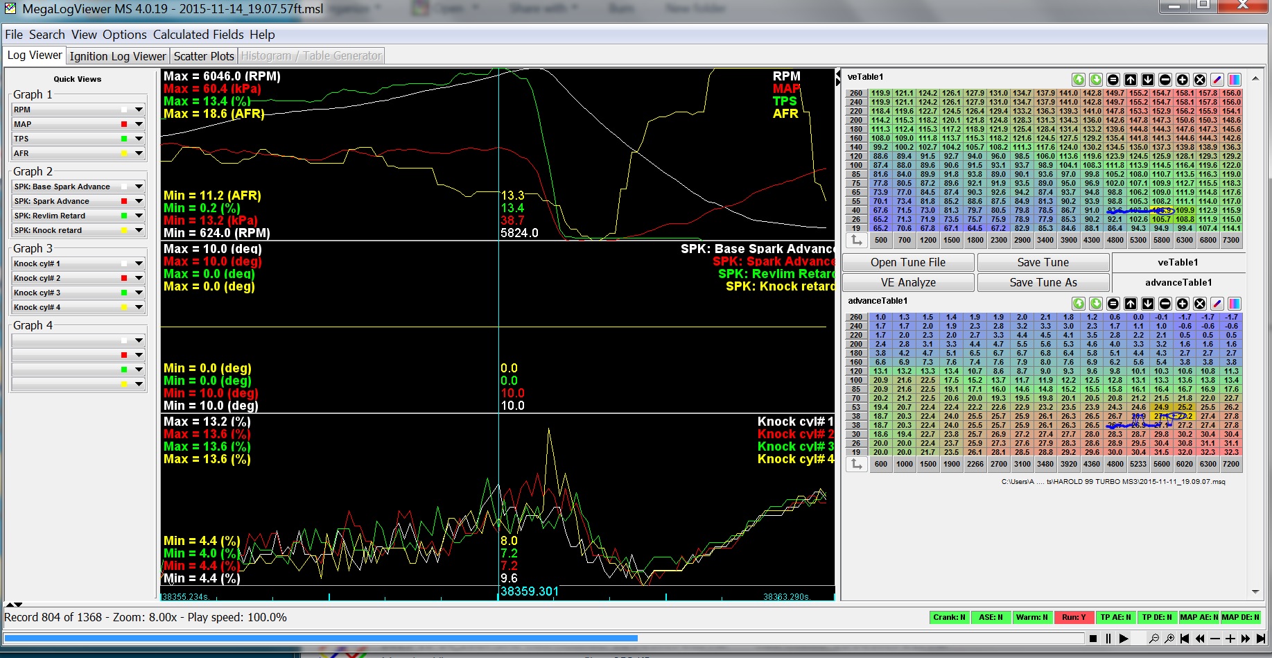Click the equals icon above advanceTable1
1272x658 pixels.
click(x=1113, y=304)
